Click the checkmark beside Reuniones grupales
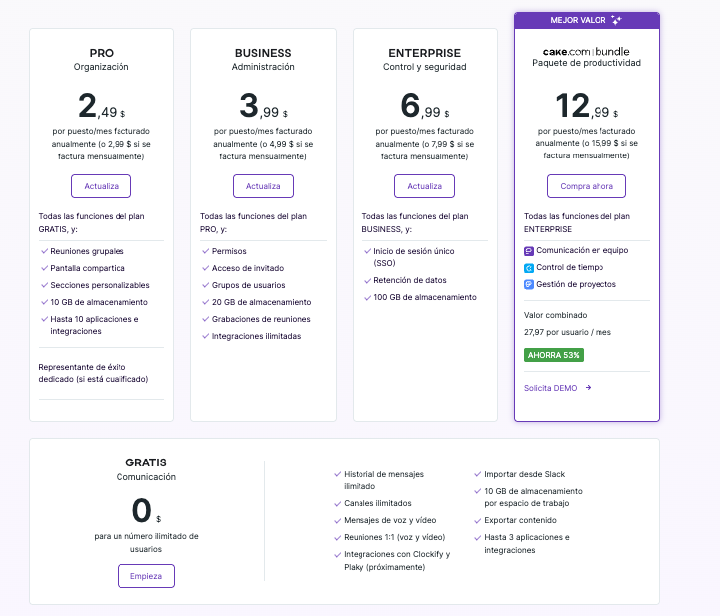This screenshot has width=720, height=616. tap(44, 251)
